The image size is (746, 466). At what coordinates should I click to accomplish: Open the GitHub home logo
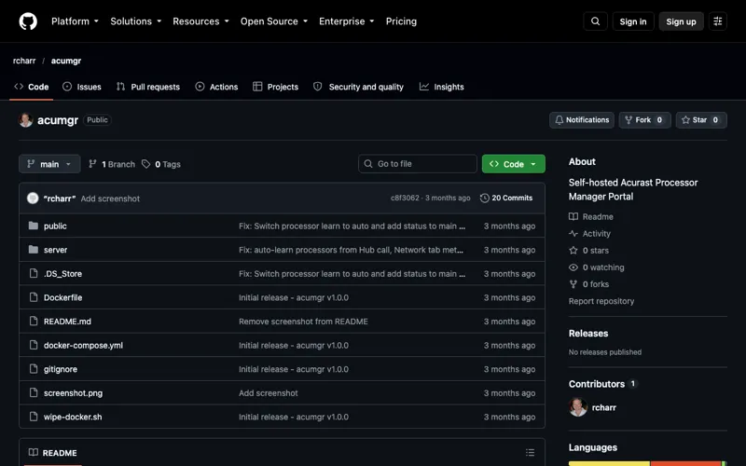coord(28,21)
